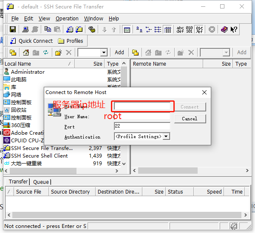Click the calendar-like view toggle icon
The image size is (255, 233).
[127, 30]
